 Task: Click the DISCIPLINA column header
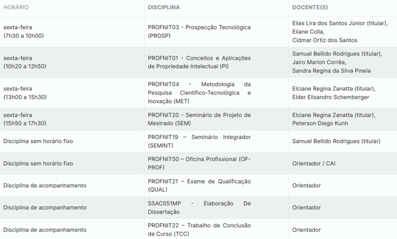(x=164, y=7)
